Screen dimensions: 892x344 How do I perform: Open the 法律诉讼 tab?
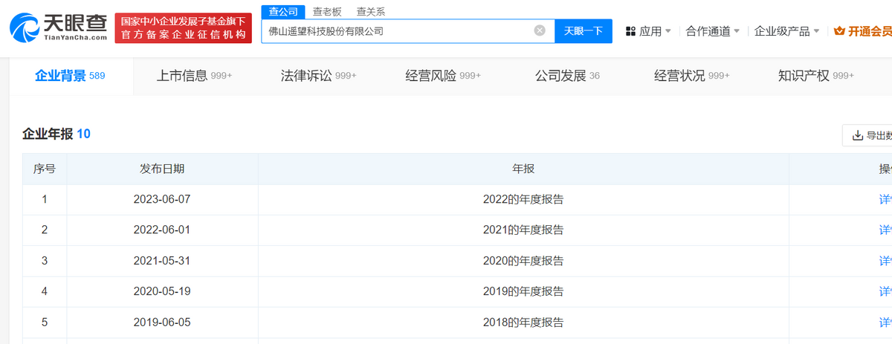[318, 76]
